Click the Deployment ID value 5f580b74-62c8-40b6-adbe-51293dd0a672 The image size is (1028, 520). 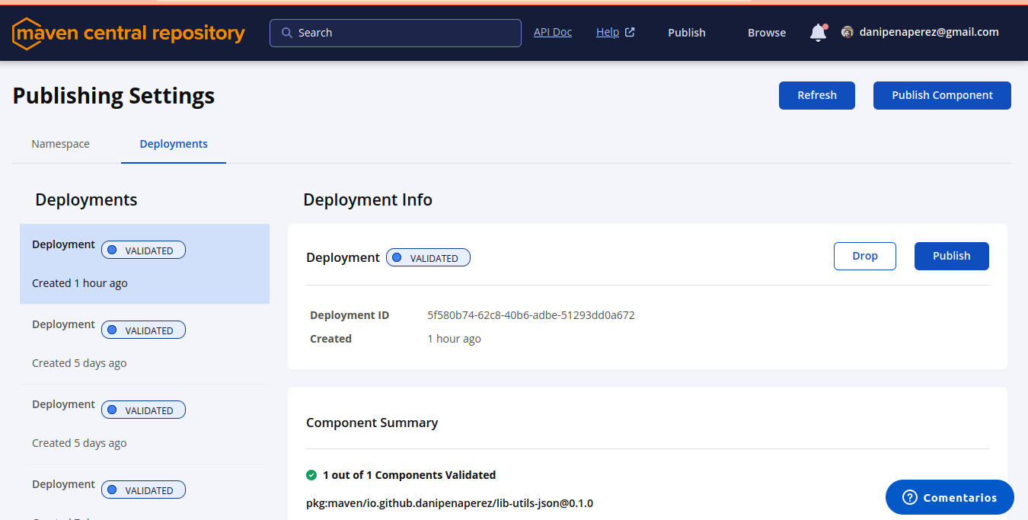[531, 315]
